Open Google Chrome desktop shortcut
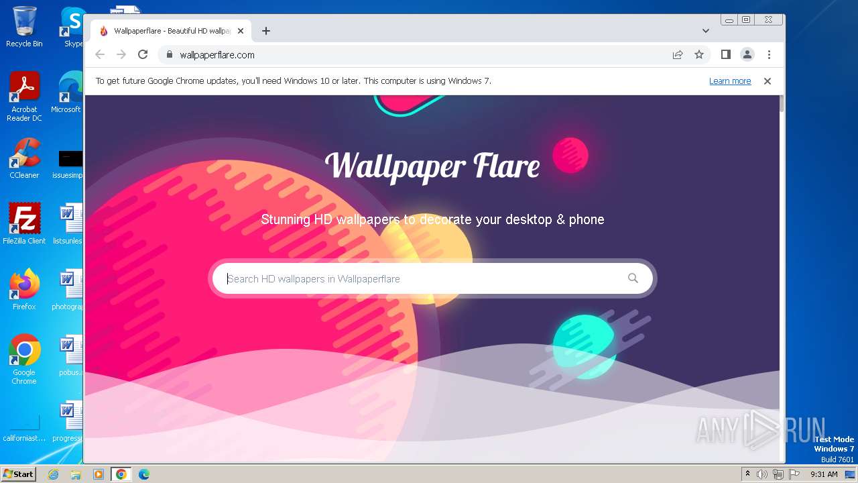858x483 pixels. click(x=24, y=360)
